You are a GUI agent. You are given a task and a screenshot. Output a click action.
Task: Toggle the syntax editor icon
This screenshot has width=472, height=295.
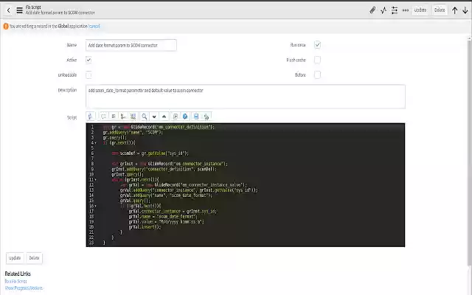pyautogui.click(x=90, y=117)
